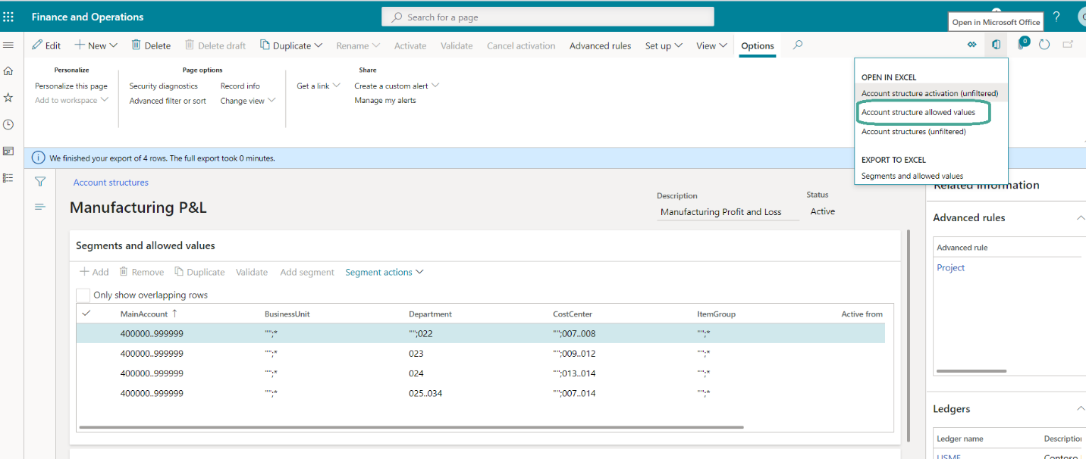Select the row checkbox for the 400000..999999 highlighted row
Viewport: 1086px width, 459px height.
tap(86, 333)
